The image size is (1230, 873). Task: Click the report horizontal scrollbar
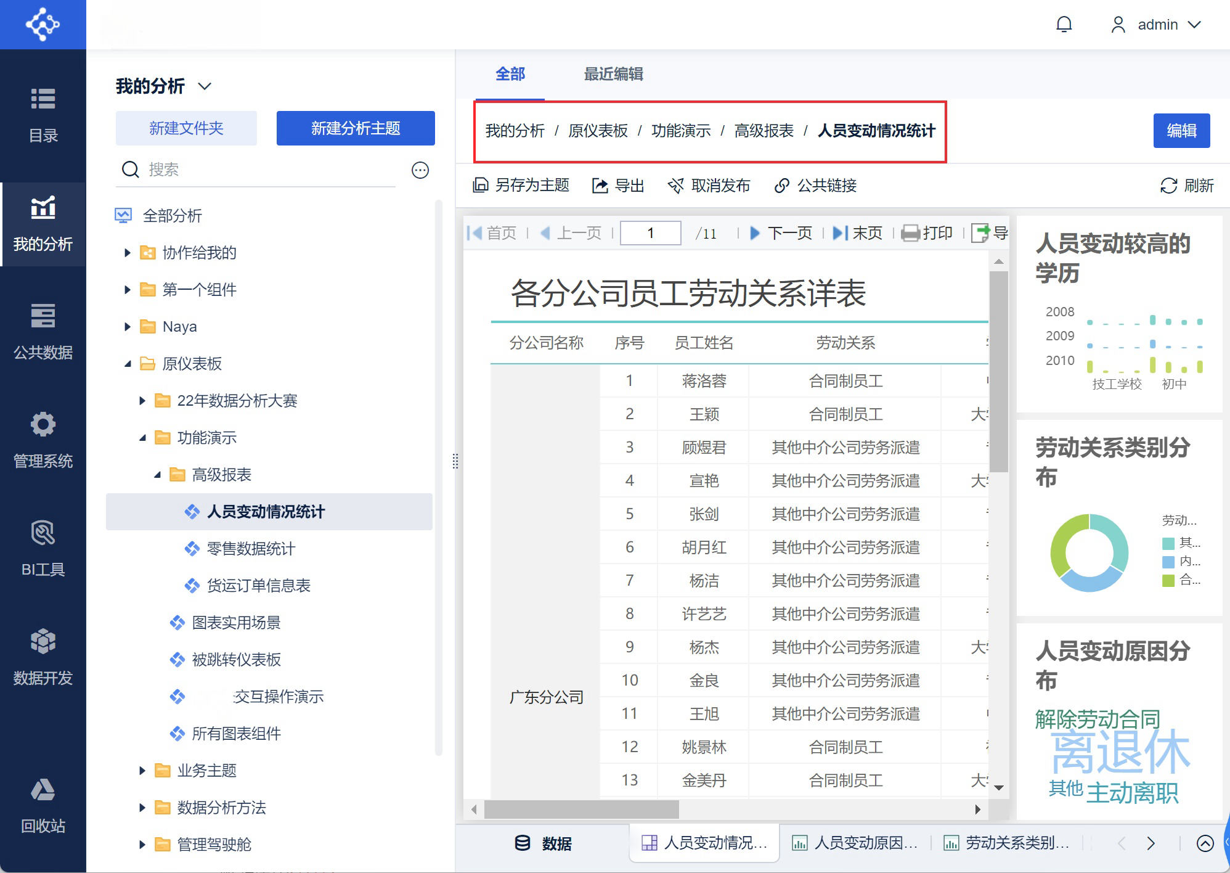(582, 809)
